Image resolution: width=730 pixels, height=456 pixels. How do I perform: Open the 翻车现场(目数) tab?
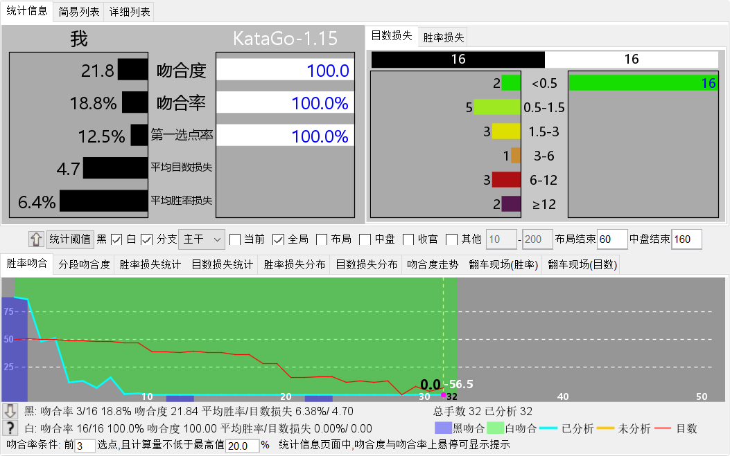[582, 265]
